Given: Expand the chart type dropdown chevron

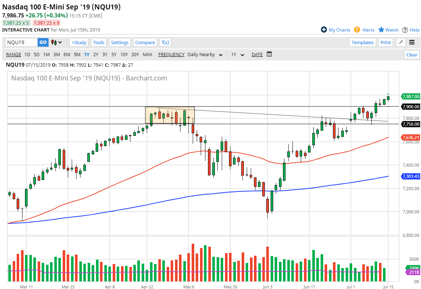Looking at the screenshot, I should point(60,42).
